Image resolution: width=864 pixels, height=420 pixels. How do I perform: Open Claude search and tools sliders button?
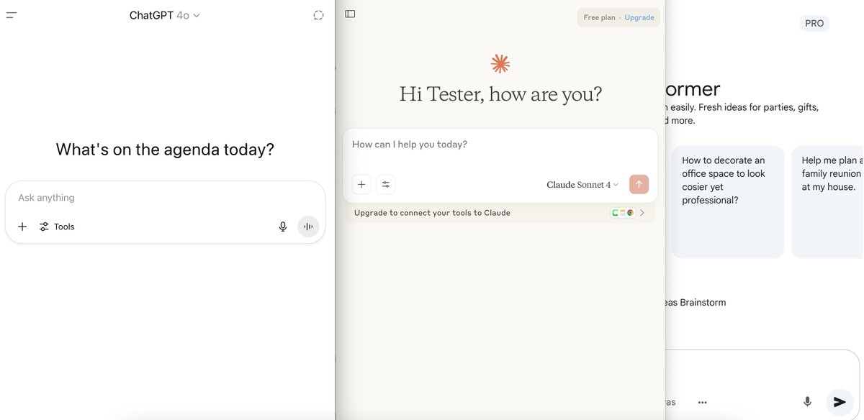[x=386, y=184]
